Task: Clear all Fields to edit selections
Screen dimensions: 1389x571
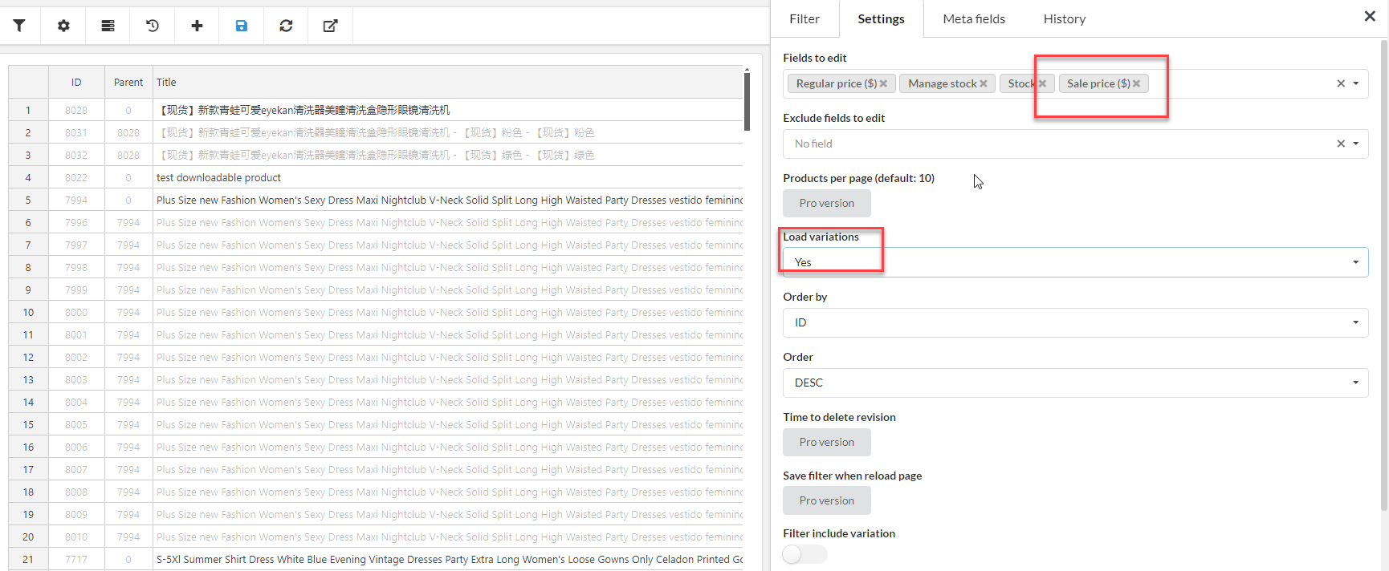Action: pos(1341,83)
